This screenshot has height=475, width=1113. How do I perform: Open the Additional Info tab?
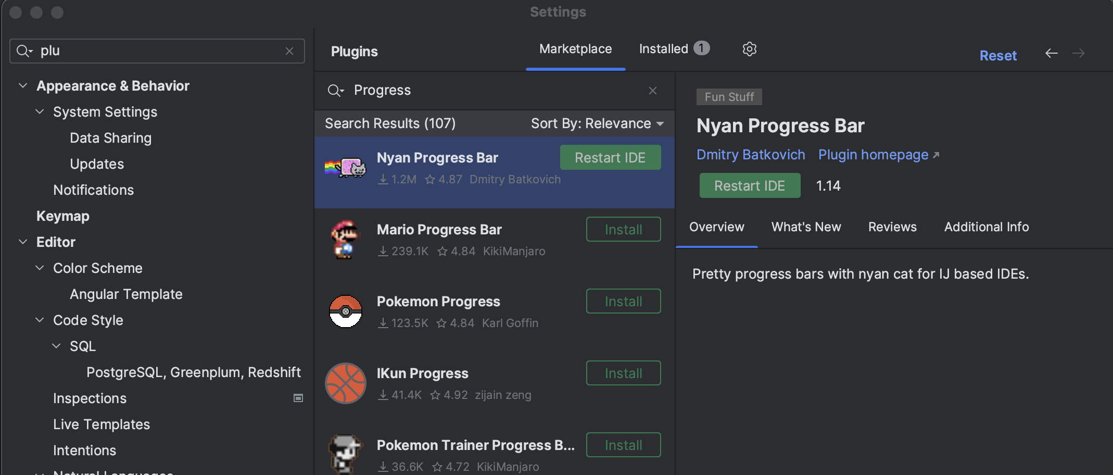(986, 227)
